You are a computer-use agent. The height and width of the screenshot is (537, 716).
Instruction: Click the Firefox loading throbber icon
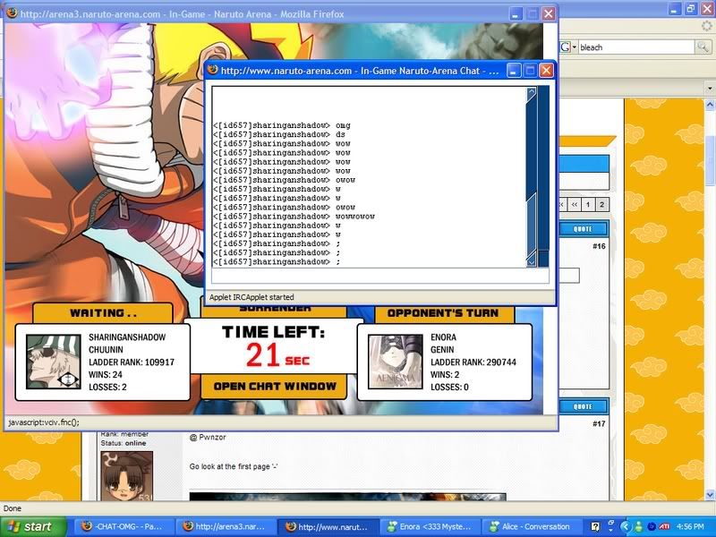click(x=706, y=26)
